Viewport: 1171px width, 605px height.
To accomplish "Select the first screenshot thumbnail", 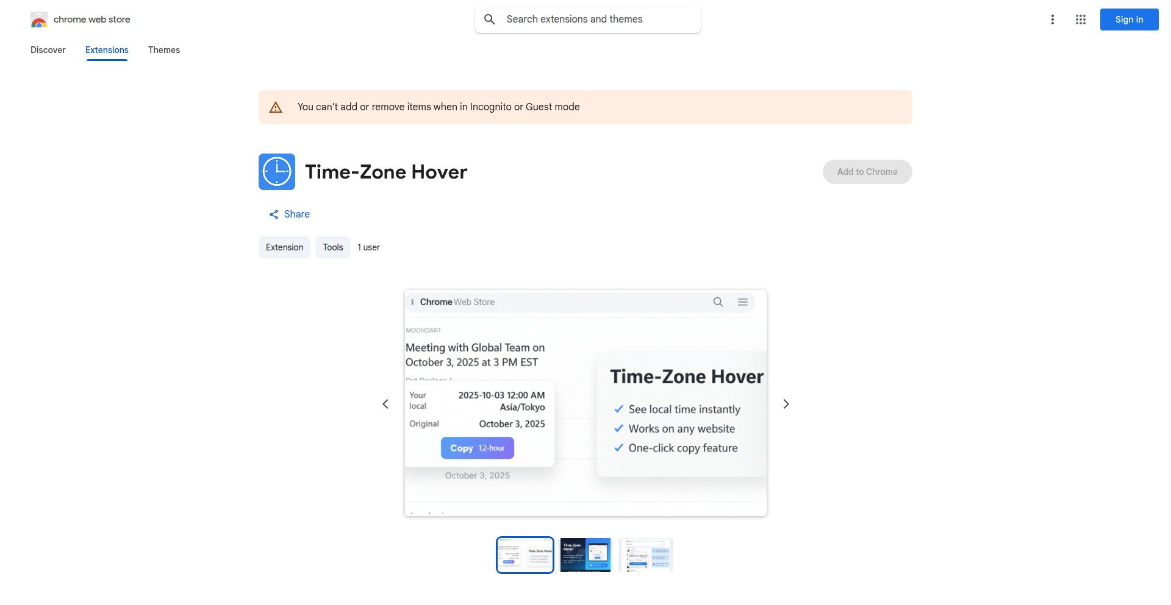I will 525,555.
